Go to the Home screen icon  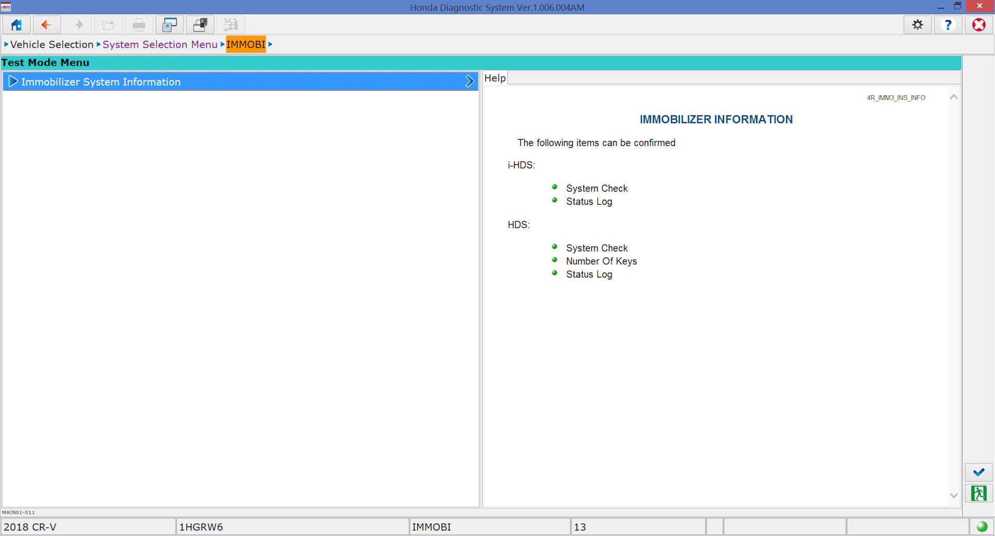coord(17,25)
